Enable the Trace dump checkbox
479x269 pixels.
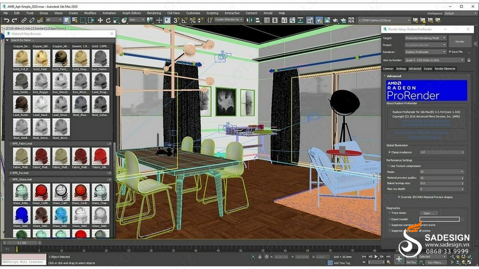pos(390,213)
